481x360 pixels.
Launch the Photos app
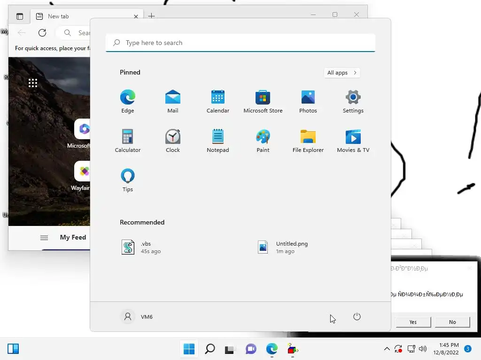[x=308, y=102]
